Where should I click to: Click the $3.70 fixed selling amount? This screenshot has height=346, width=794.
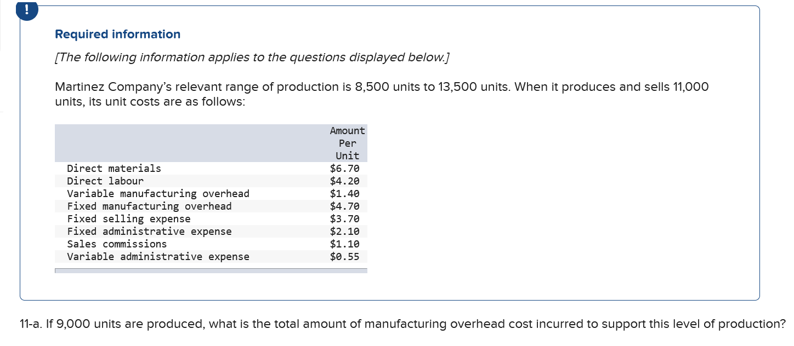coord(345,219)
